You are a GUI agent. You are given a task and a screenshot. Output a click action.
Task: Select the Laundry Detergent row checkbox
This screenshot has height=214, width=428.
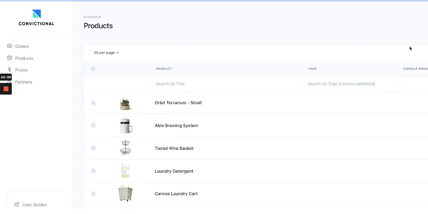pyautogui.click(x=93, y=171)
